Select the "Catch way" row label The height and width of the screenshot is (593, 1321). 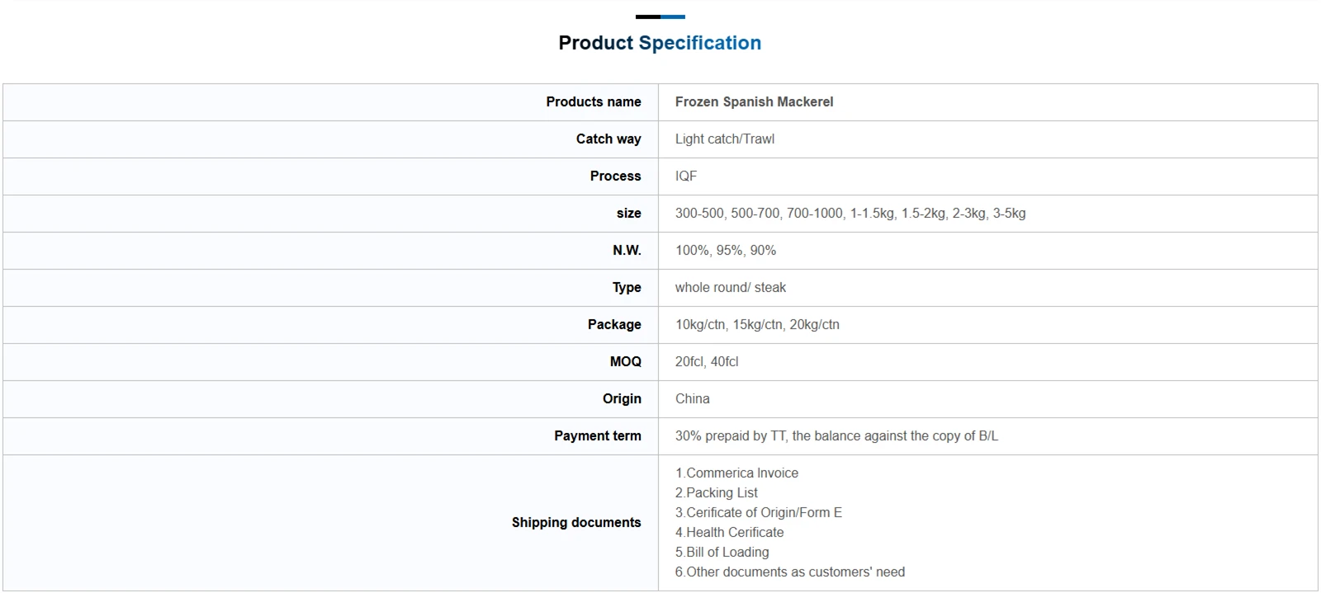608,139
